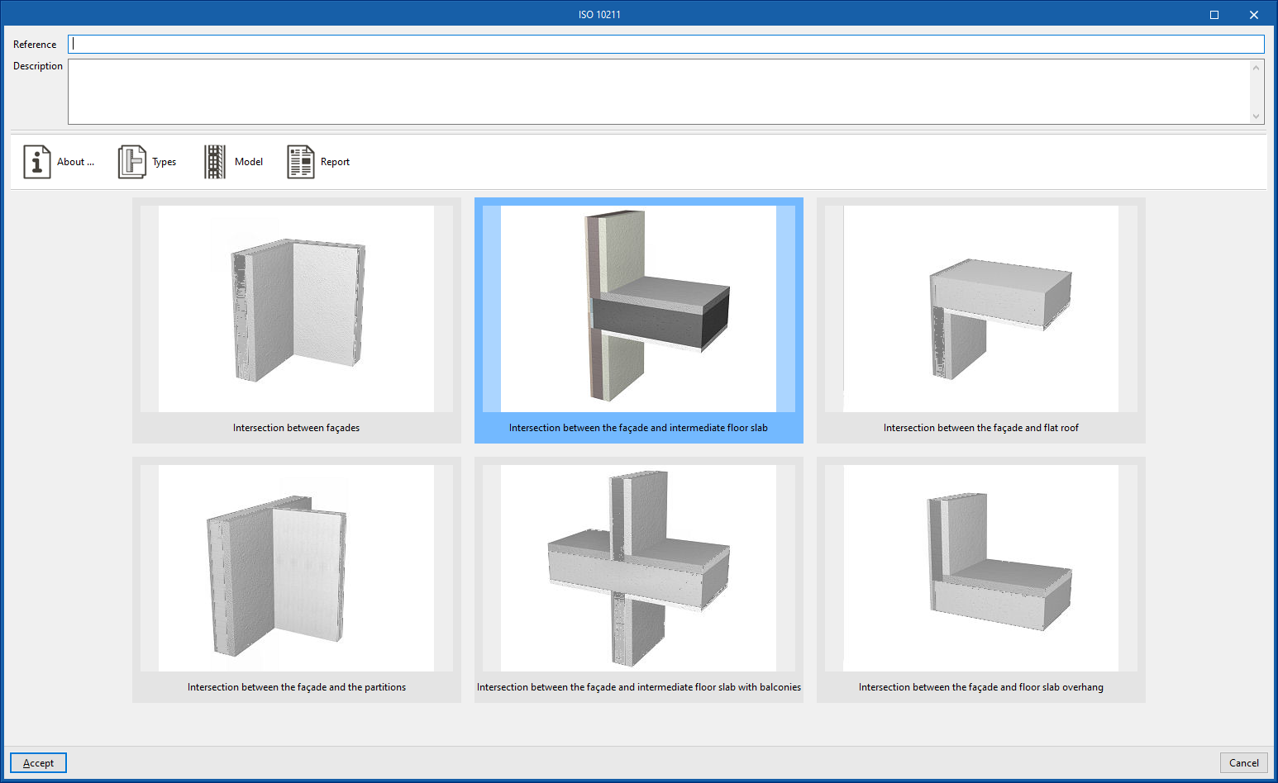This screenshot has width=1278, height=783.
Task: Select the façade and flat roof thumbnail
Action: [x=980, y=310]
